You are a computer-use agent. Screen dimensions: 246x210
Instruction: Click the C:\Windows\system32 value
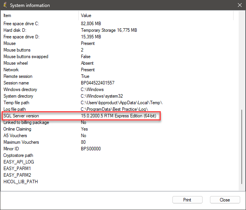tap(101, 96)
